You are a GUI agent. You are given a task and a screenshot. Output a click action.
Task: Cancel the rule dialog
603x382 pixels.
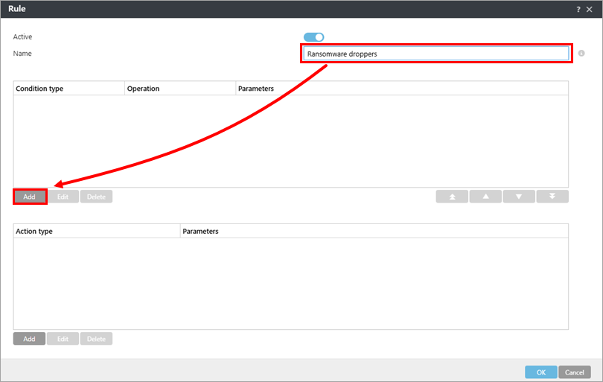pos(575,372)
